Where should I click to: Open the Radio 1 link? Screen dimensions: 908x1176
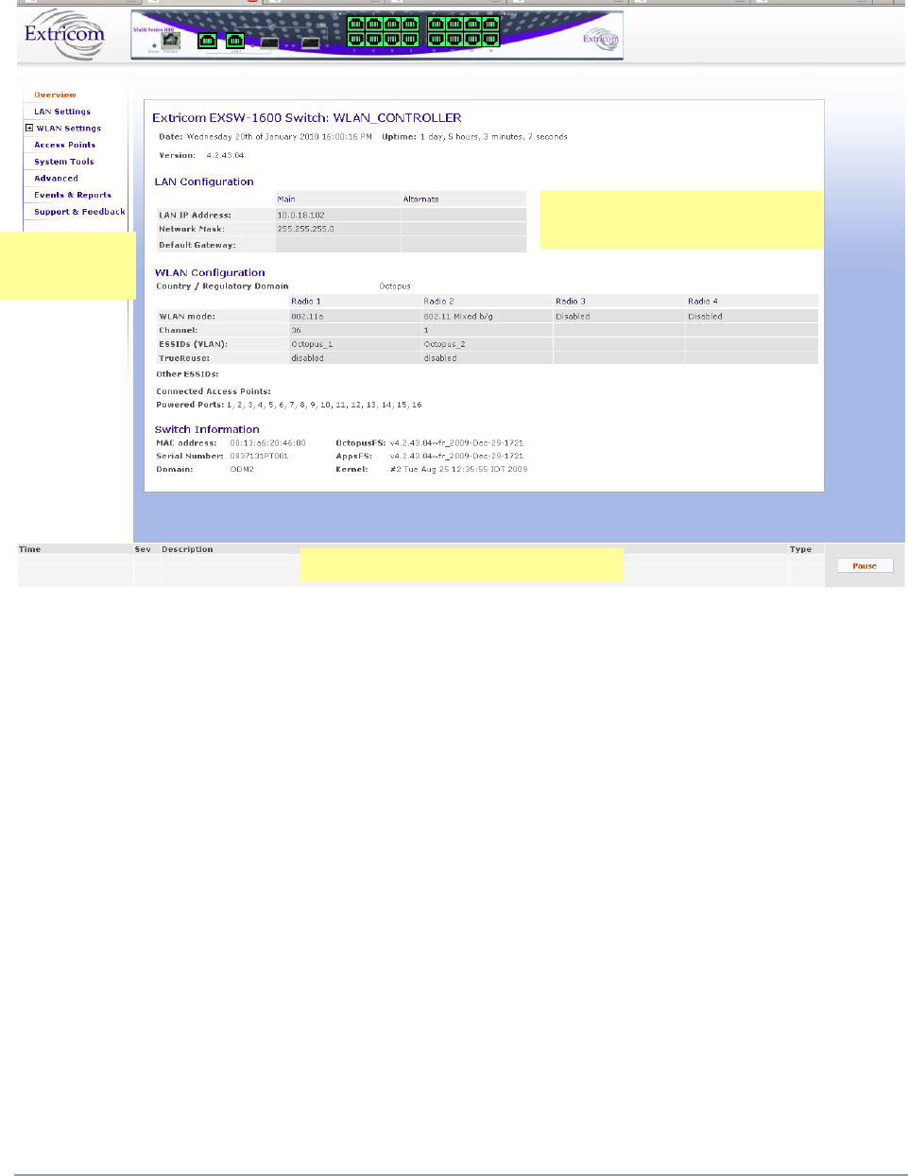[306, 302]
